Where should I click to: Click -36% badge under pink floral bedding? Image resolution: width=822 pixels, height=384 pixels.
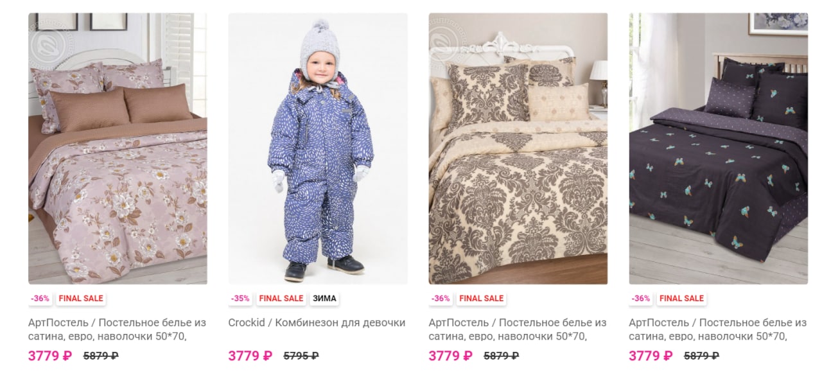click(x=40, y=299)
